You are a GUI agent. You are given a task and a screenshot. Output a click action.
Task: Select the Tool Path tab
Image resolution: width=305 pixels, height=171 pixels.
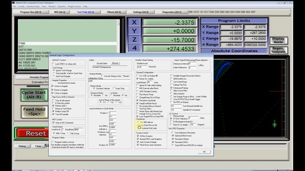click(x=85, y=12)
